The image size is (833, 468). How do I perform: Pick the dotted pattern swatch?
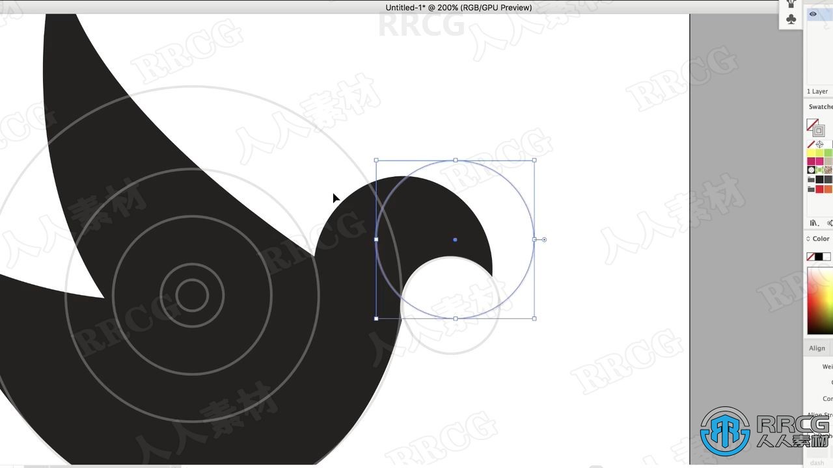pos(811,170)
